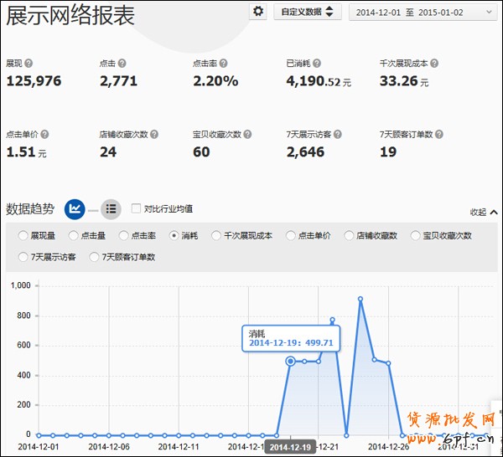Switch to list view icon
This screenshot has height=457, width=503.
[x=111, y=208]
